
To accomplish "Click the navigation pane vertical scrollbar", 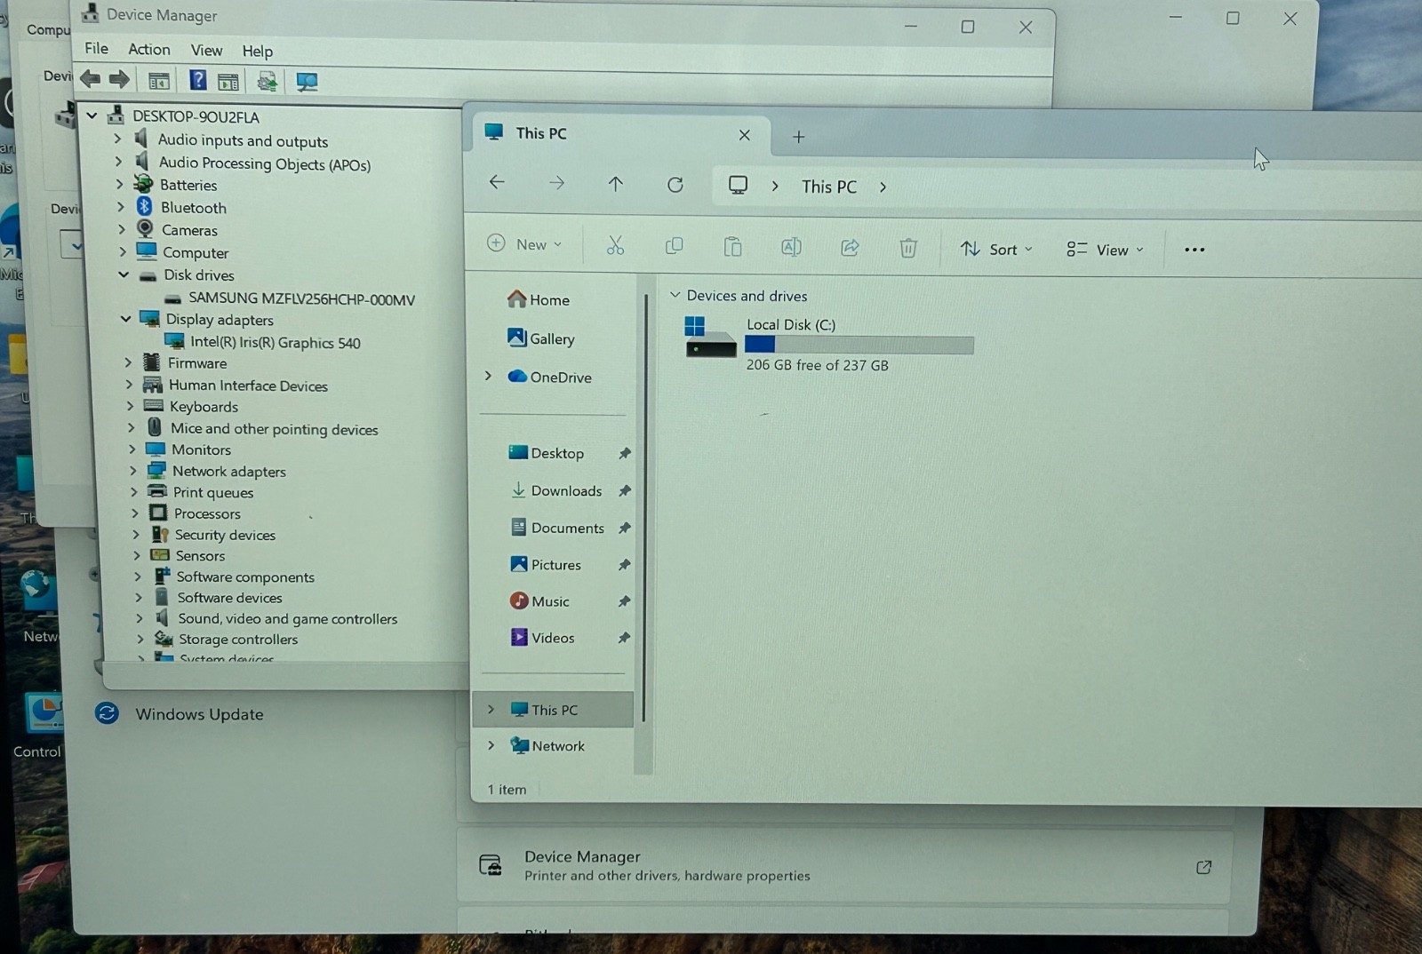I will (x=644, y=506).
